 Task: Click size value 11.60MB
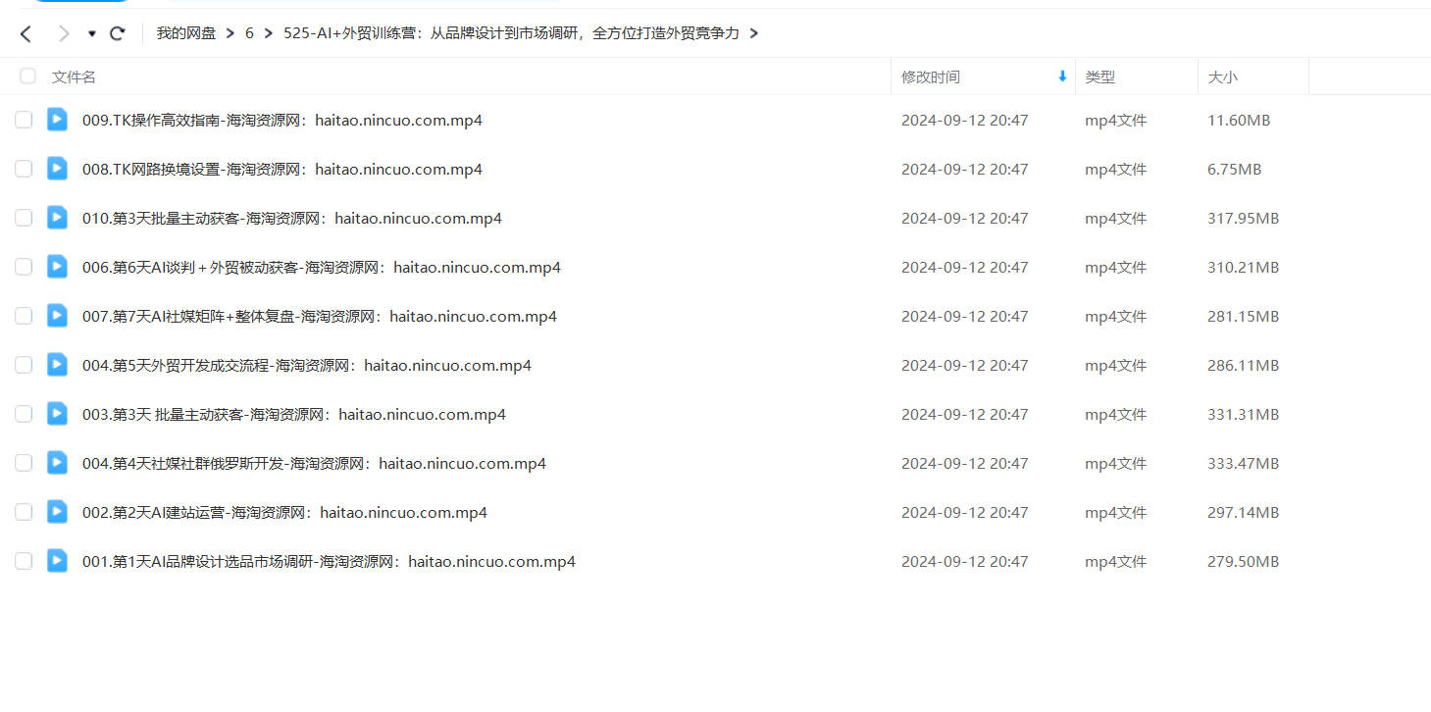tap(1239, 120)
